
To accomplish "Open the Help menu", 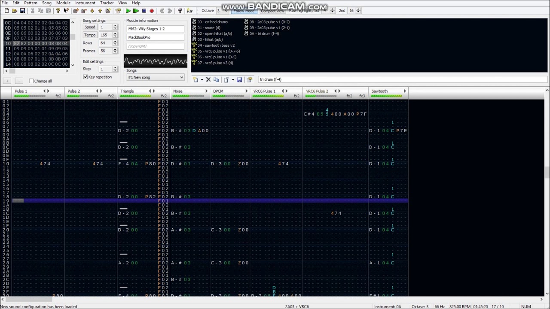I will 136,3.
